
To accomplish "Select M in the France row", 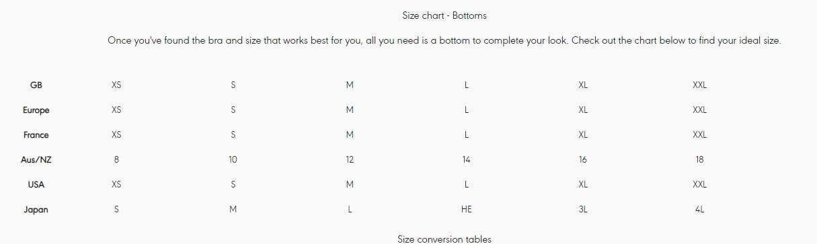I will click(350, 135).
